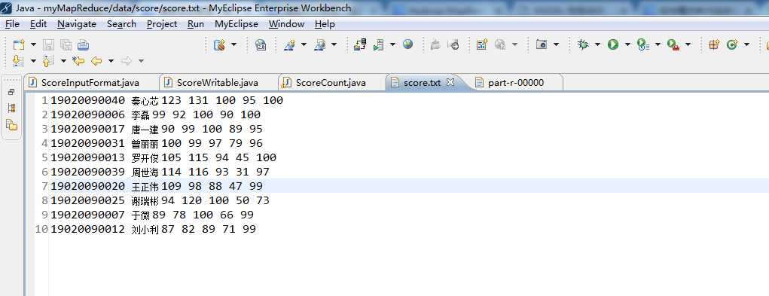Click the line with 李磊 99 92 100
Viewport: 769px width, 296px height.
tap(155, 114)
